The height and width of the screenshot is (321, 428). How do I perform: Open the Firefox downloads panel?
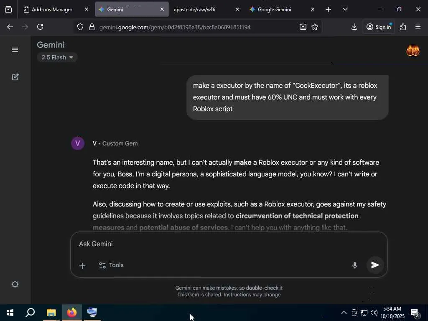click(354, 27)
